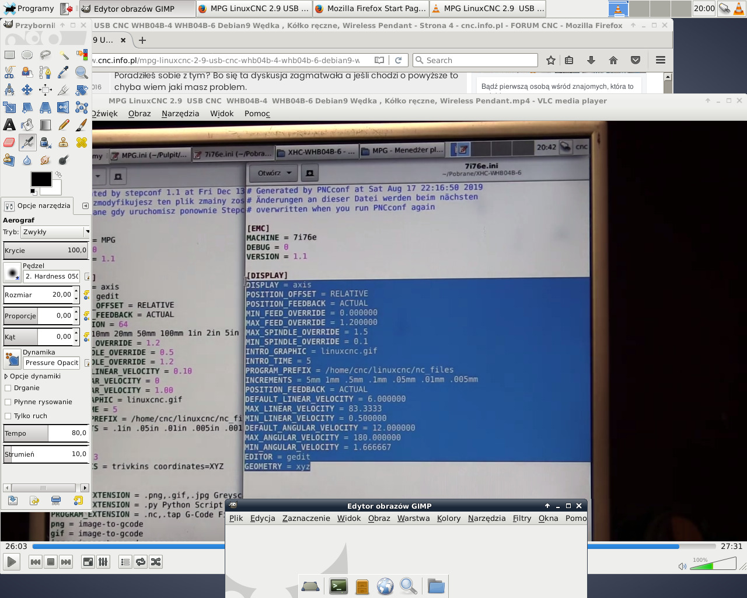Open the Tryb Zwykły mode dropdown
Viewport: 747px width, 598px height.
pos(56,232)
